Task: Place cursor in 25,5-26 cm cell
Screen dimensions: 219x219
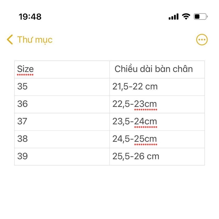Action: 136,156
